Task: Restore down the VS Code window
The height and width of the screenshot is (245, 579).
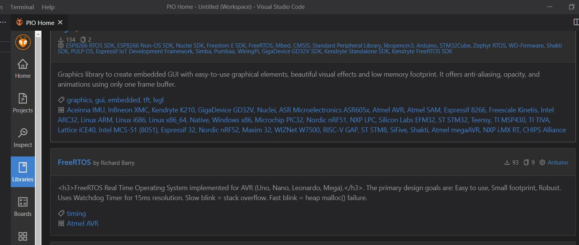Action: (x=571, y=7)
